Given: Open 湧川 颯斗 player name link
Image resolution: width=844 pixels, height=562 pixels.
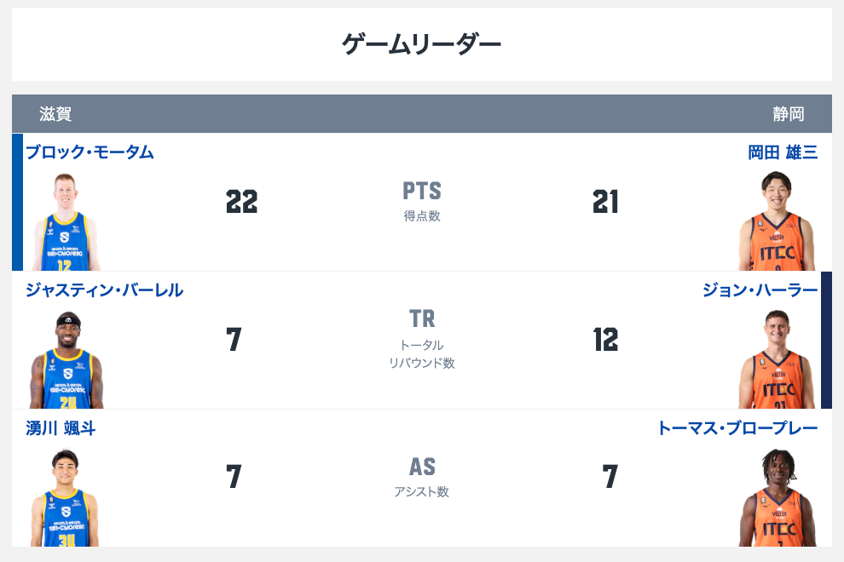Looking at the screenshot, I should pyautogui.click(x=61, y=428).
